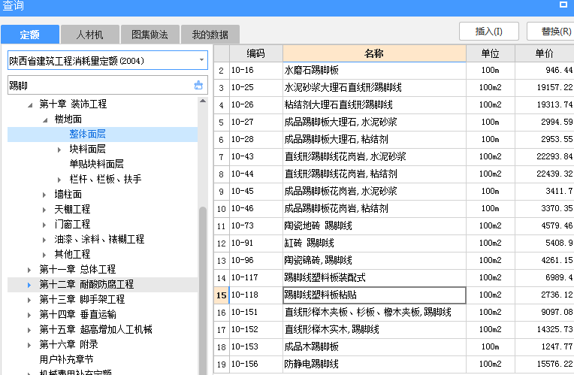Image resolution: width=574 pixels, height=375 pixels.
Task: Expand the 门窗工程 node
Action: (x=44, y=225)
